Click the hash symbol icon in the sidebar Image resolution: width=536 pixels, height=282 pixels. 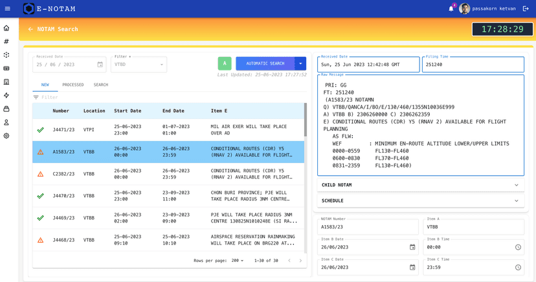(6, 41)
